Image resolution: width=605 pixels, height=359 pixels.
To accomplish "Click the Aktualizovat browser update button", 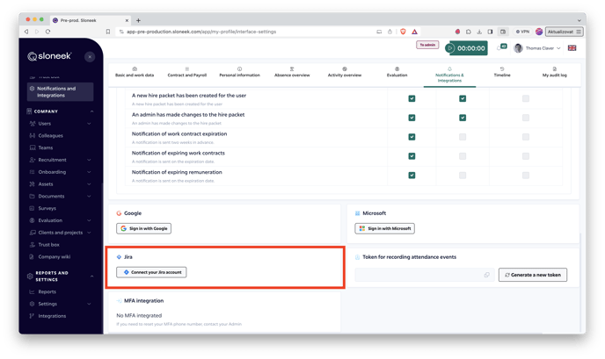I will click(x=564, y=32).
